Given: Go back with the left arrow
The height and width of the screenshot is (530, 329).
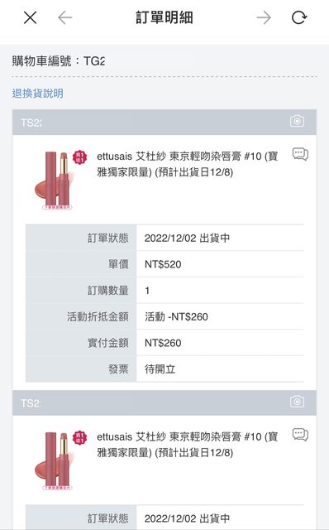Looking at the screenshot, I should (x=65, y=17).
